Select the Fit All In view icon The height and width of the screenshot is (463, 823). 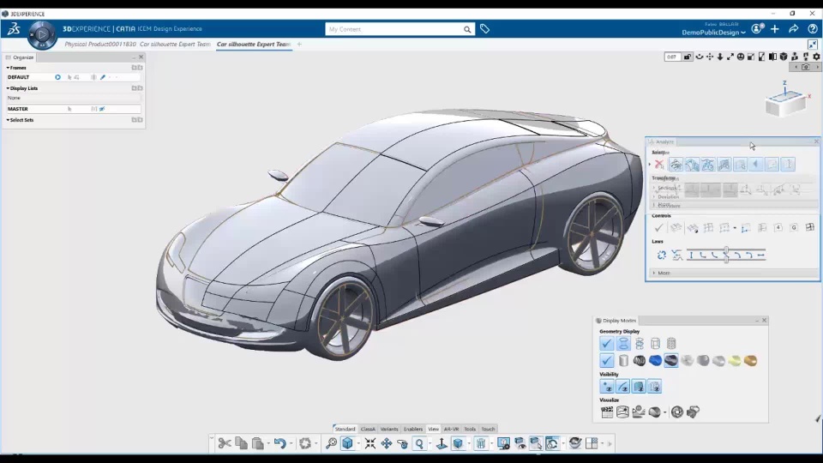[369, 443]
